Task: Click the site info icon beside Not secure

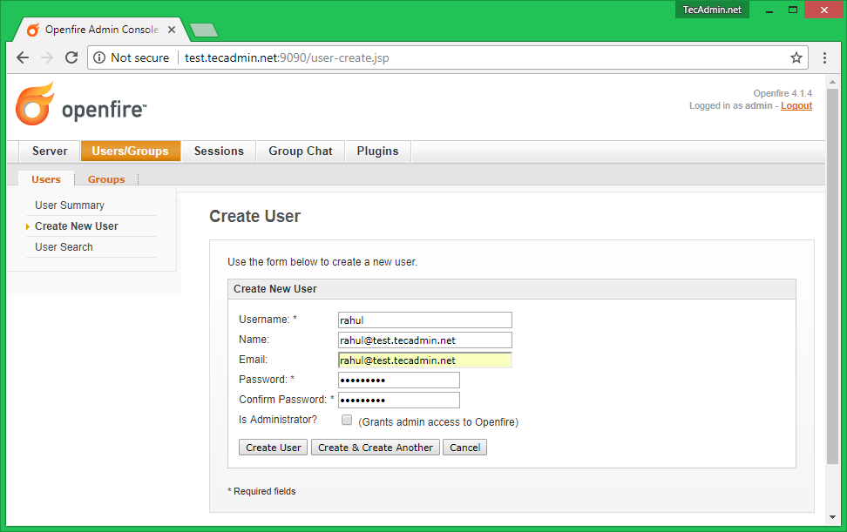Action: (99, 57)
